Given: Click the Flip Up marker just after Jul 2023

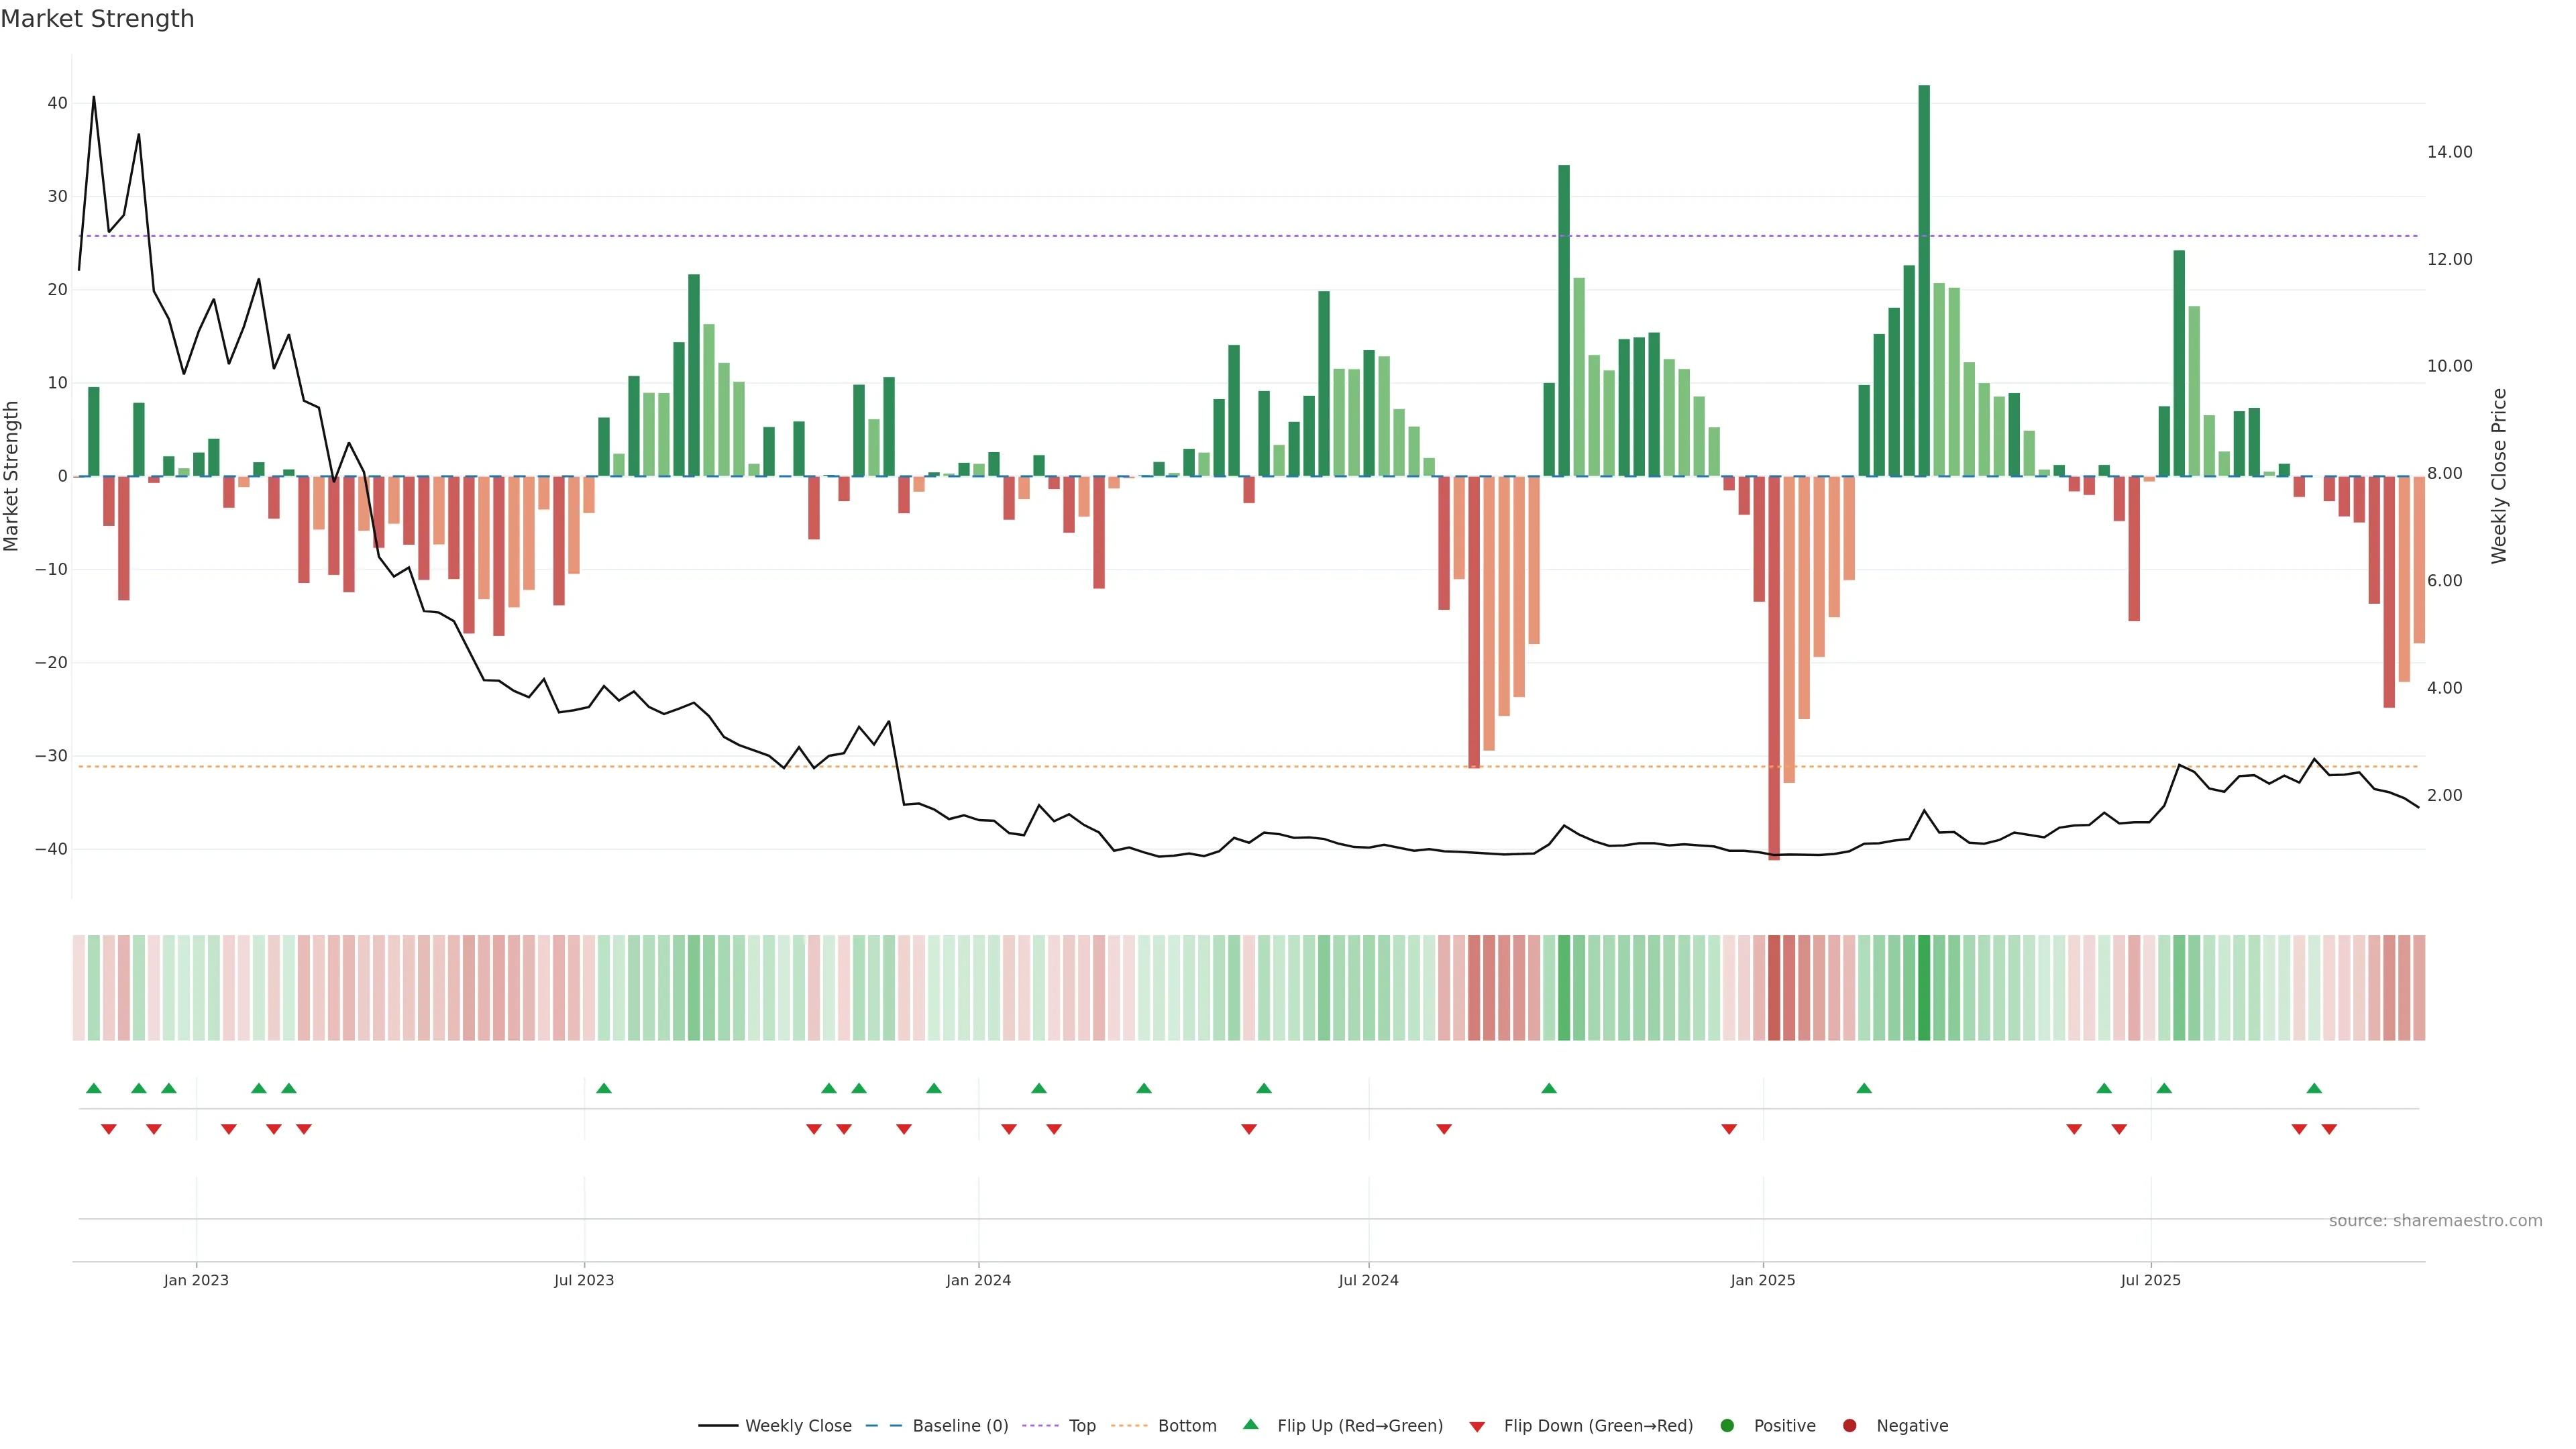Looking at the screenshot, I should click(604, 1088).
